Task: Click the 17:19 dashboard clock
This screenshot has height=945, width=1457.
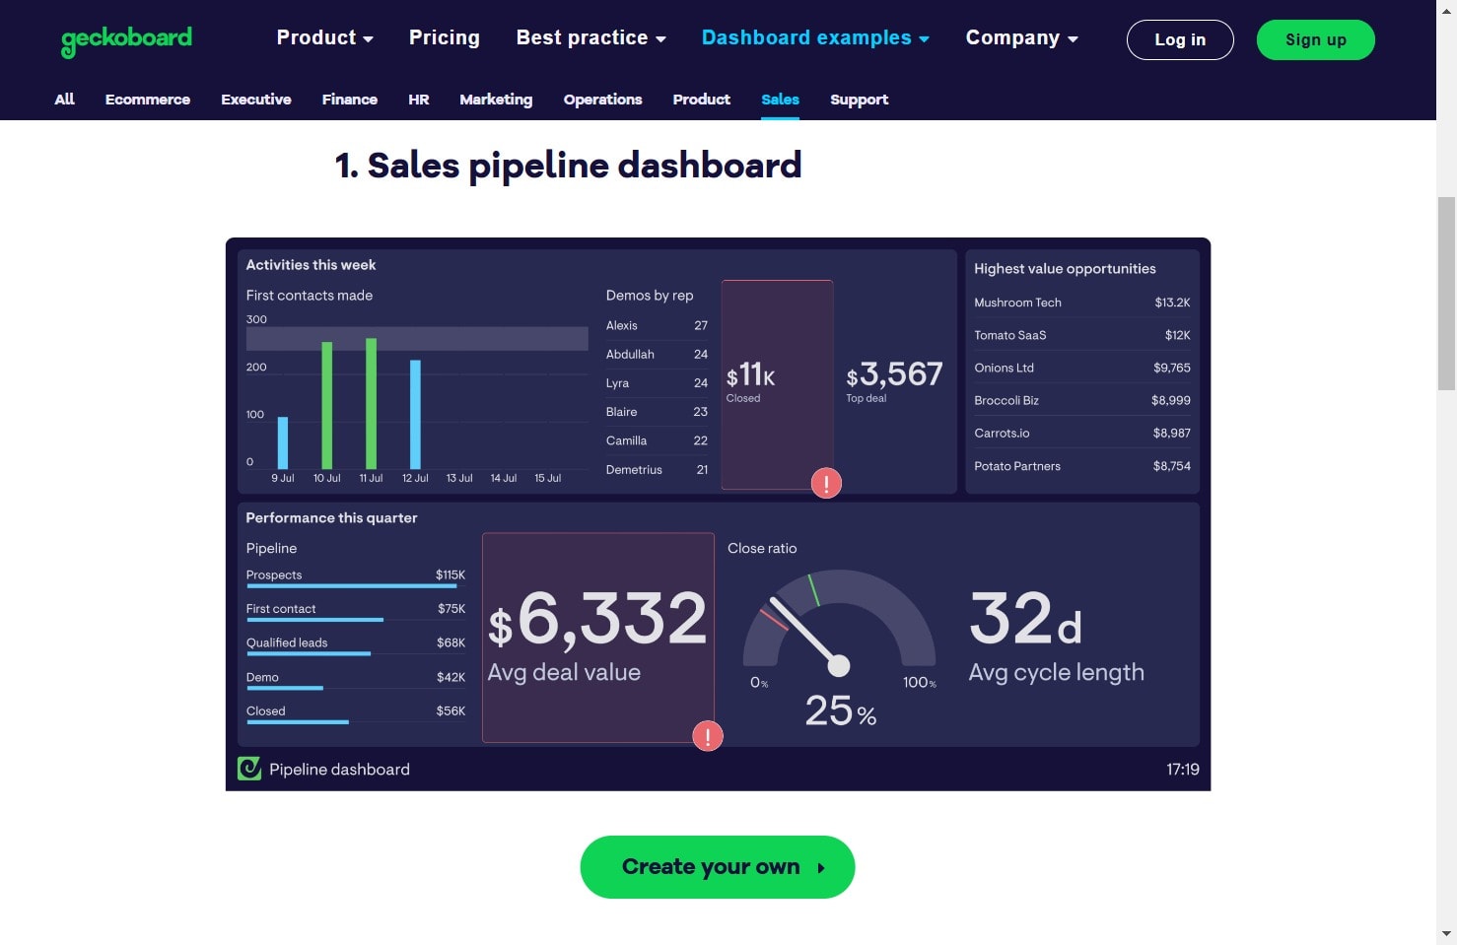Action: point(1183,770)
